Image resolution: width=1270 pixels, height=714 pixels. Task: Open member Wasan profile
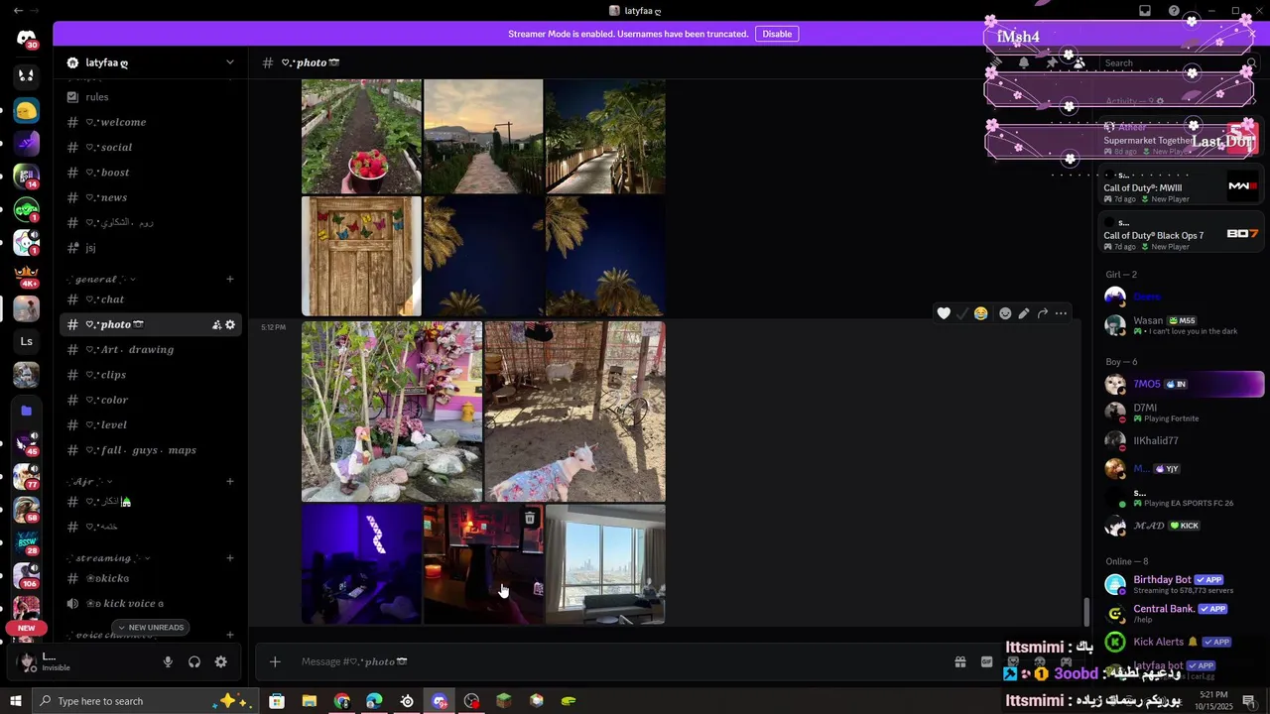[x=1183, y=325]
